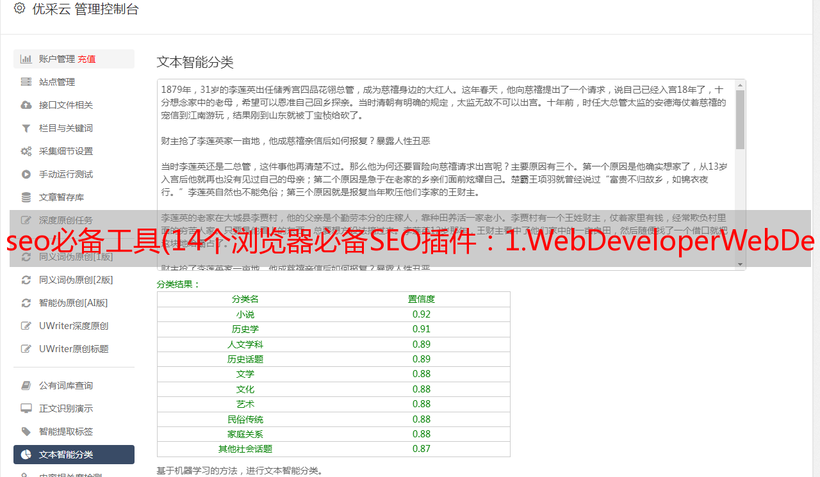The height and width of the screenshot is (477, 820).
Task: Click the tag icon for 智能提取标签
Action: coord(26,432)
